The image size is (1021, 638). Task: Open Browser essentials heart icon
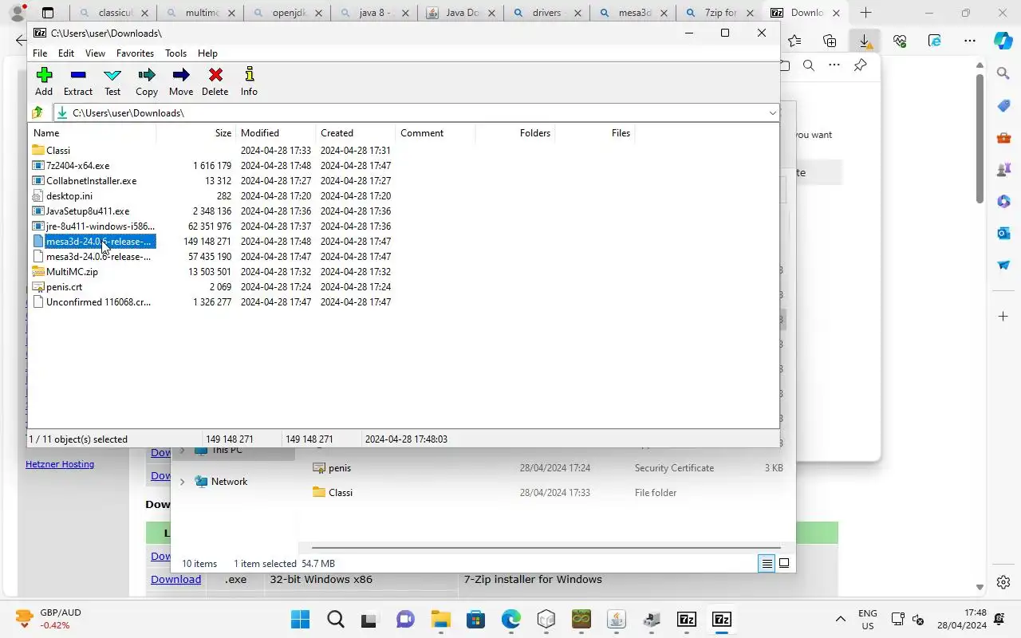pyautogui.click(x=900, y=41)
